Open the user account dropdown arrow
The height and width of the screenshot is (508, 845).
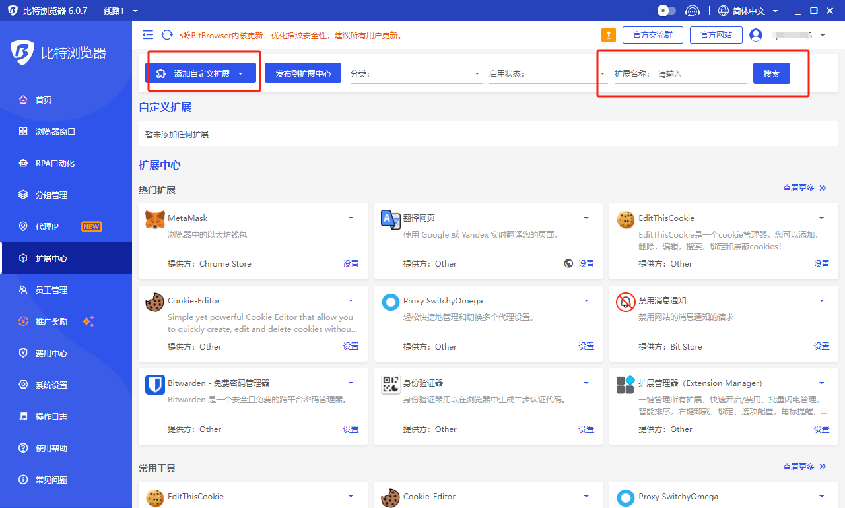pyautogui.click(x=822, y=35)
